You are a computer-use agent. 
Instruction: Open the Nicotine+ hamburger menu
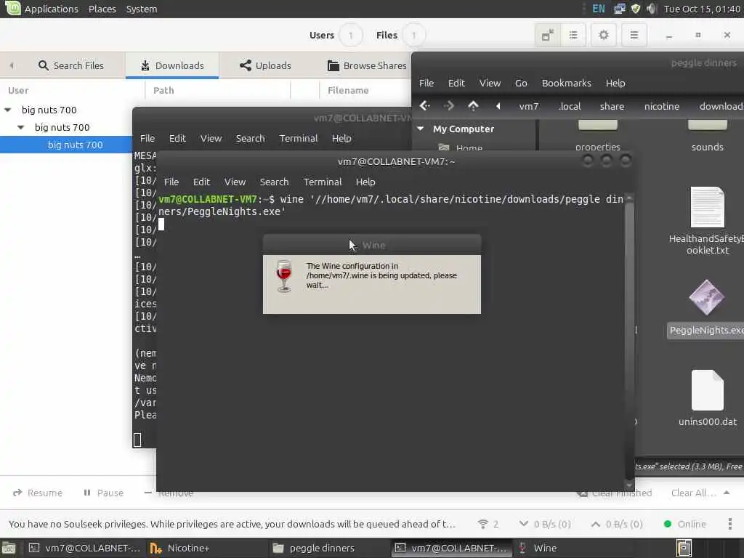[634, 35]
